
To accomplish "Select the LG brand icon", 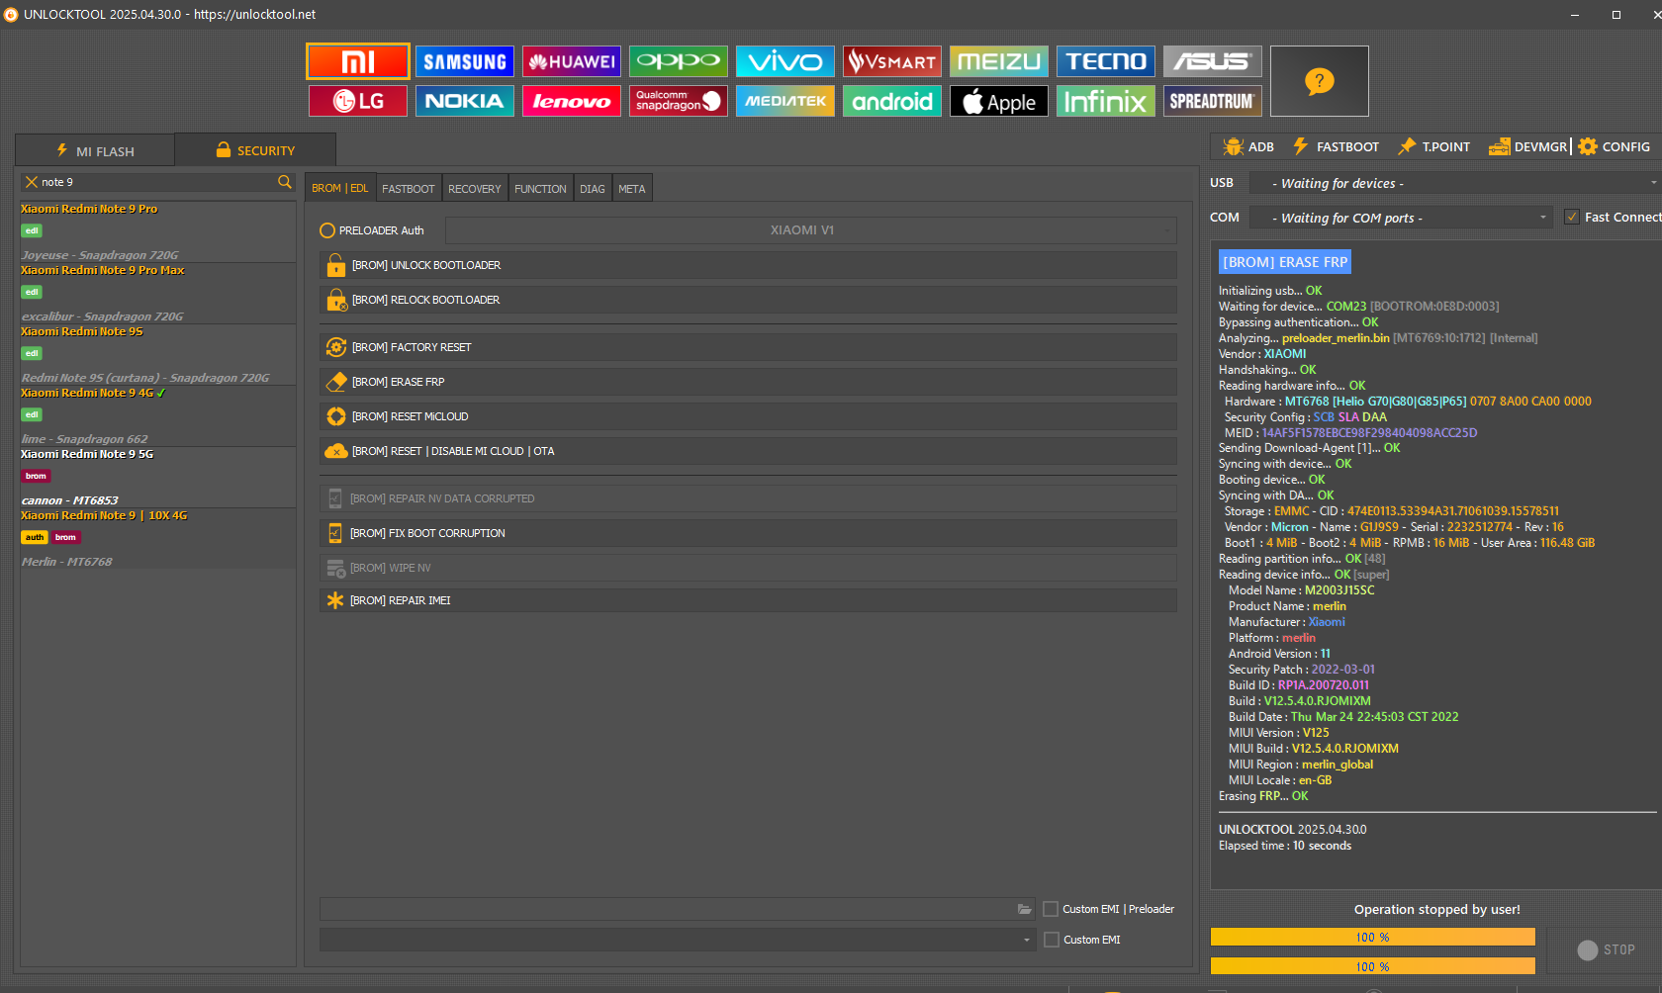I will pyautogui.click(x=358, y=101).
